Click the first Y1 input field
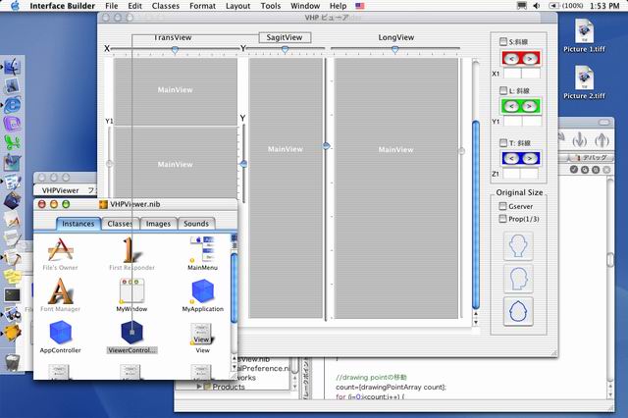The height and width of the screenshot is (418, 628). (512, 121)
